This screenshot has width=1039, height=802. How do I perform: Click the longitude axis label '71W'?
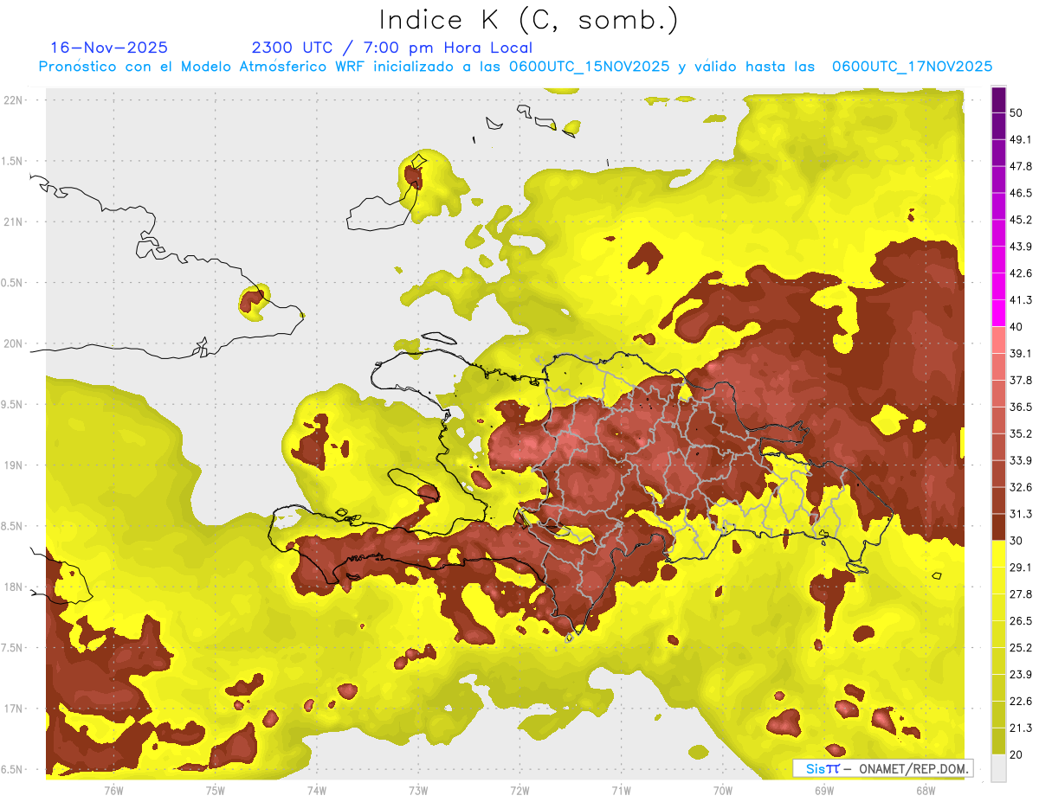(621, 790)
